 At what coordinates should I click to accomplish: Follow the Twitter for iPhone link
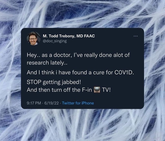point(78,103)
